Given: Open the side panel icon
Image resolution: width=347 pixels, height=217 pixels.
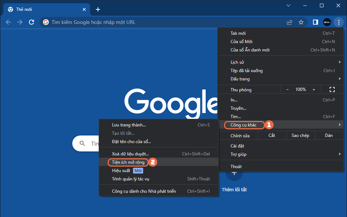Looking at the screenshot, I should [315, 22].
